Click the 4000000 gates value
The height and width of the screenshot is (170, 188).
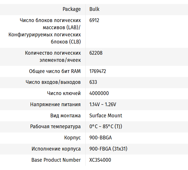[99, 93]
